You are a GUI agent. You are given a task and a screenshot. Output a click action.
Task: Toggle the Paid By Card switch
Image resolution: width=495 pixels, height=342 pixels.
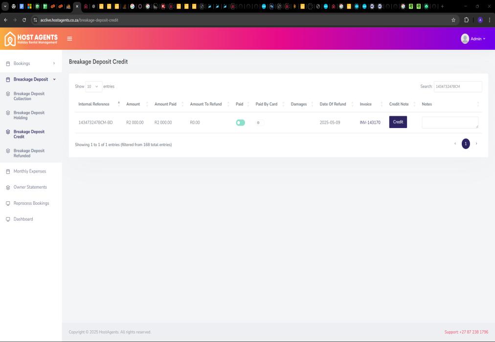[260, 123]
